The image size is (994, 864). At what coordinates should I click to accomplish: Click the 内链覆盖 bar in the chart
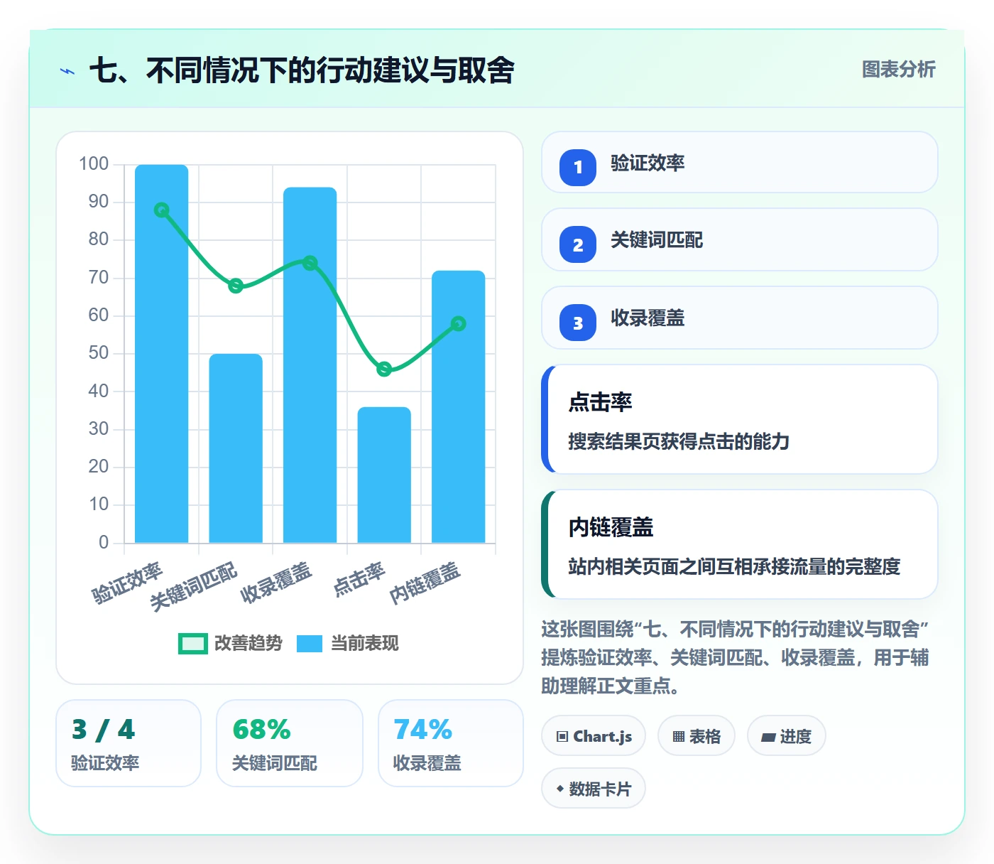click(459, 406)
